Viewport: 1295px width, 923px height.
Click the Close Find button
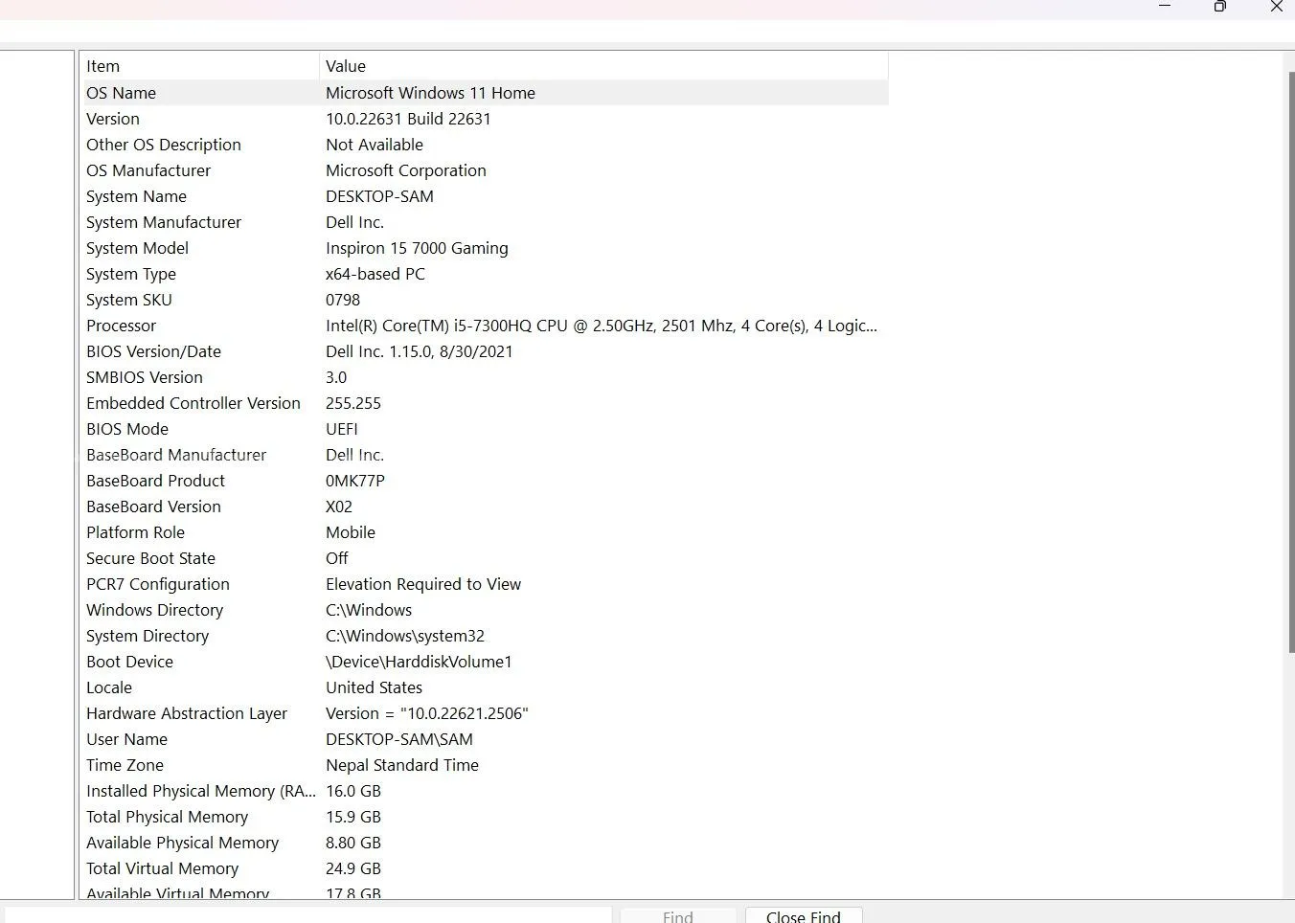tap(803, 916)
